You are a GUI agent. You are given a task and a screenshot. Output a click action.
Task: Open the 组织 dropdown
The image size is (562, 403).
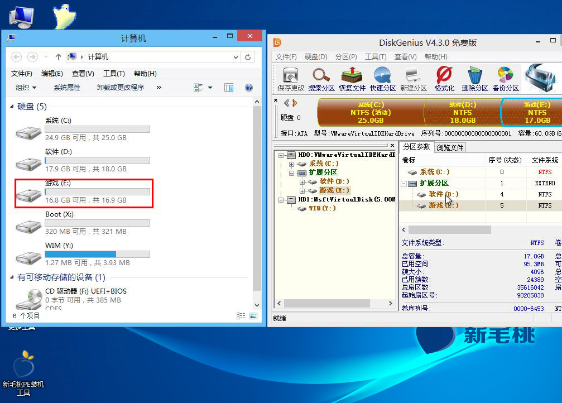tap(26, 88)
